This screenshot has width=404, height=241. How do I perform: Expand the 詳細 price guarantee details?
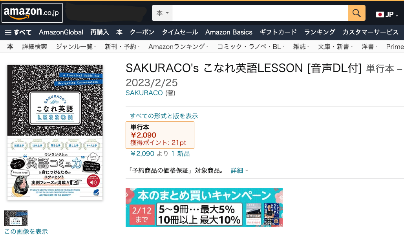point(239,170)
